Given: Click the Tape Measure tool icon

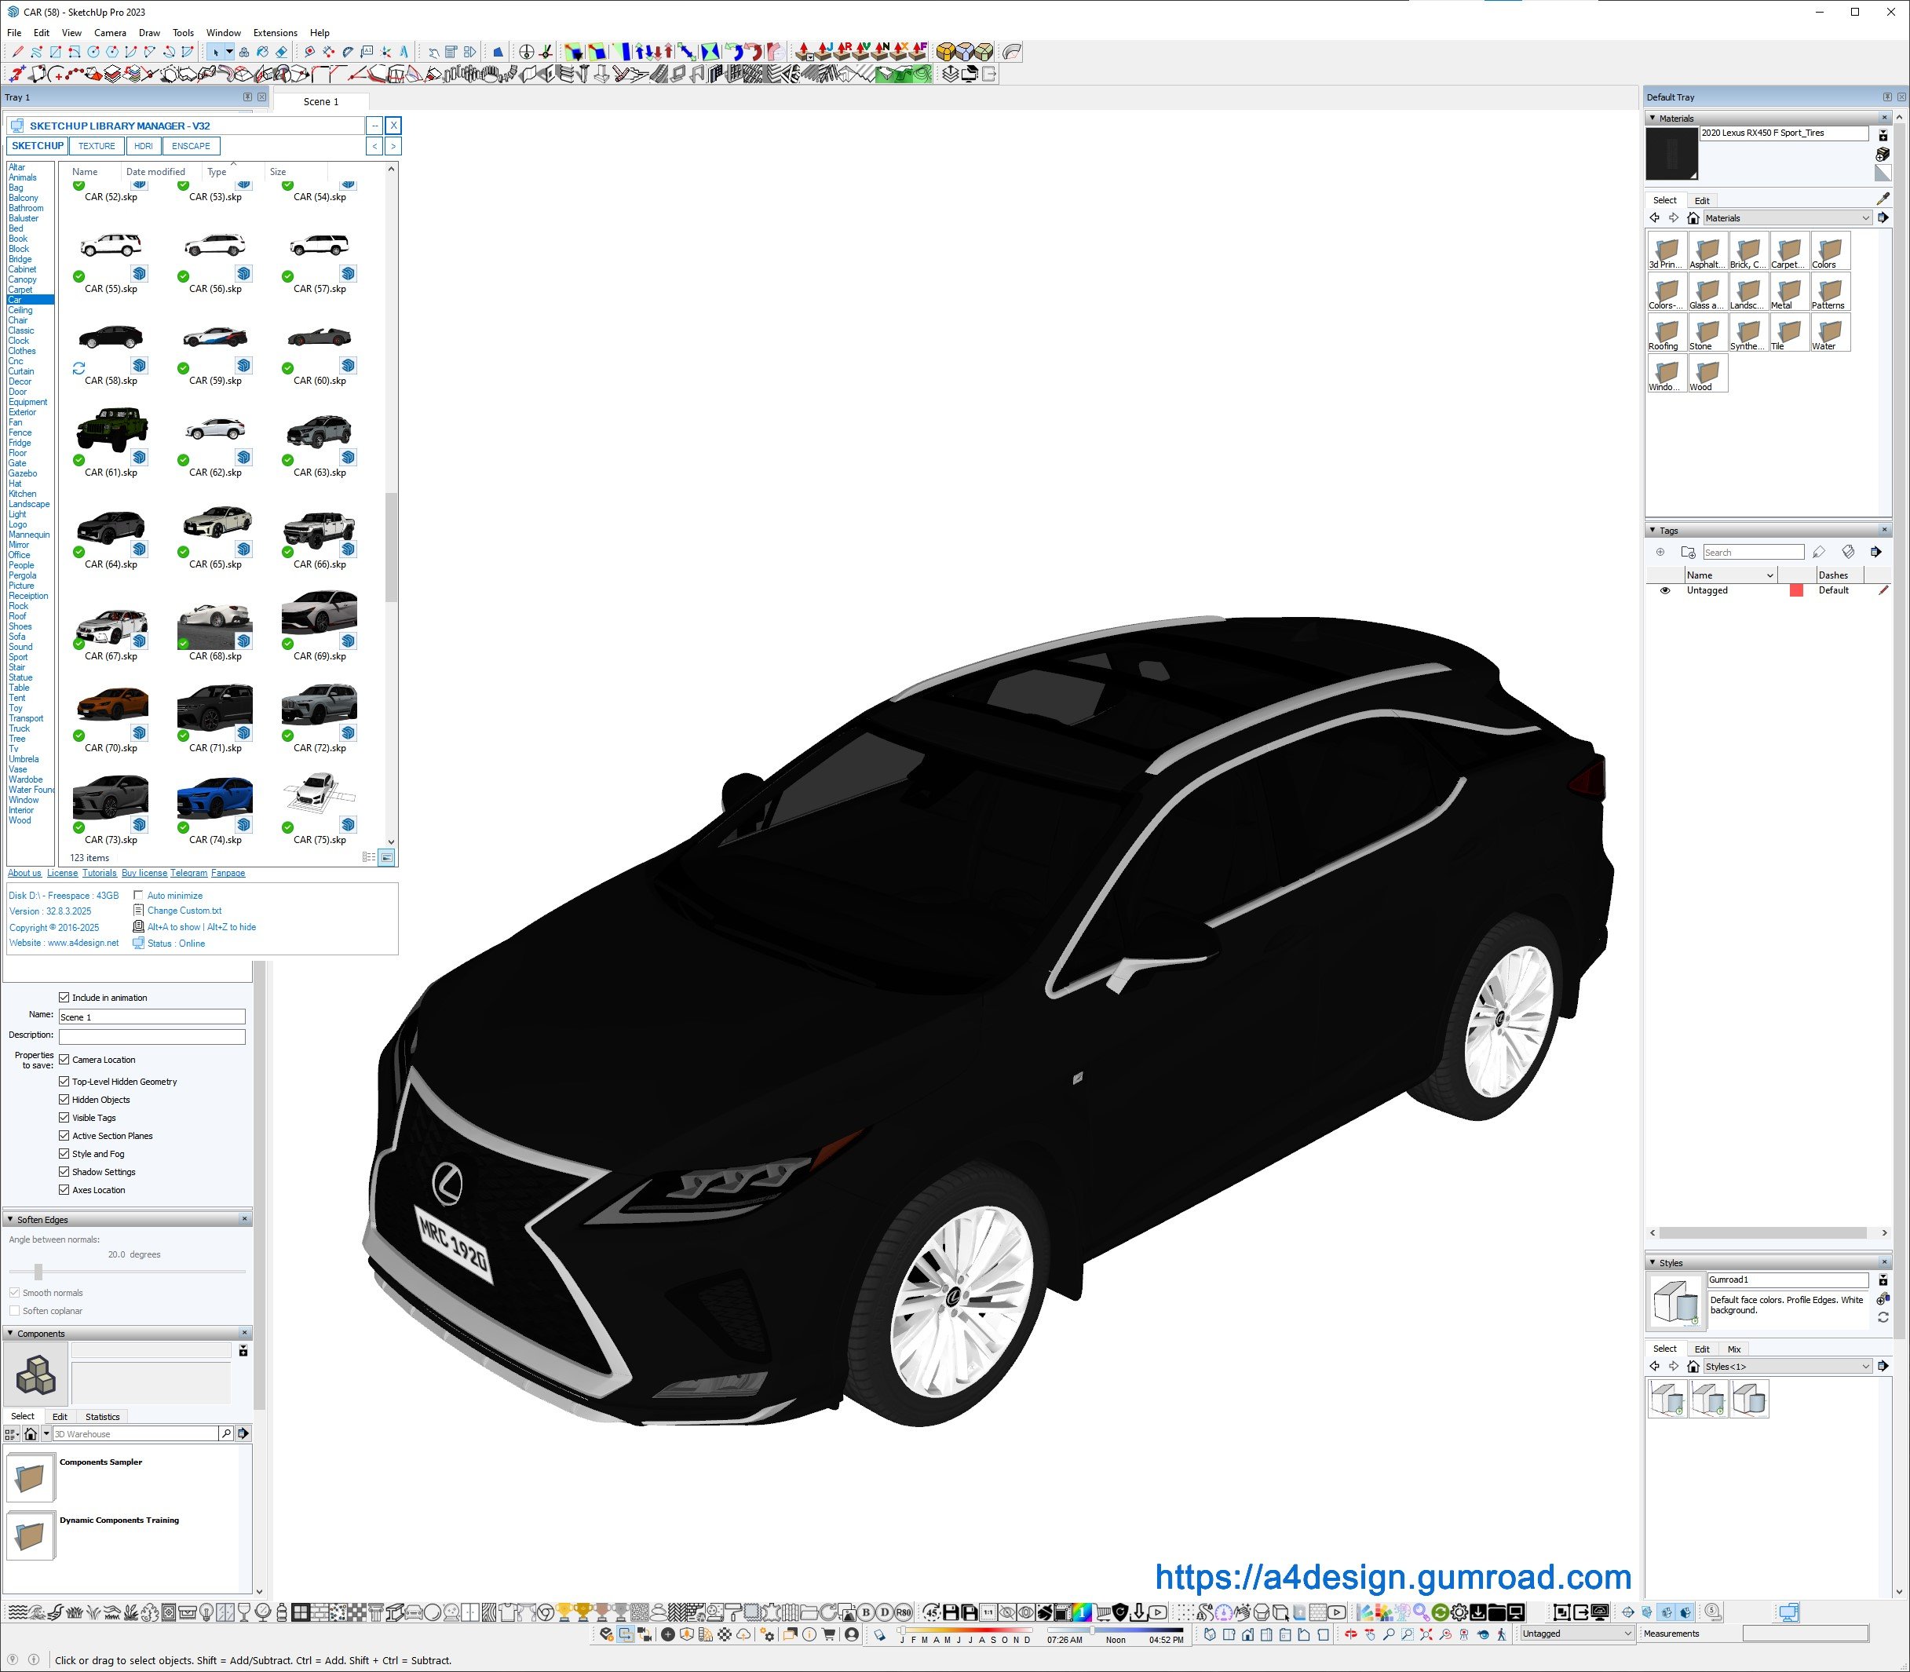Looking at the screenshot, I should point(310,53).
